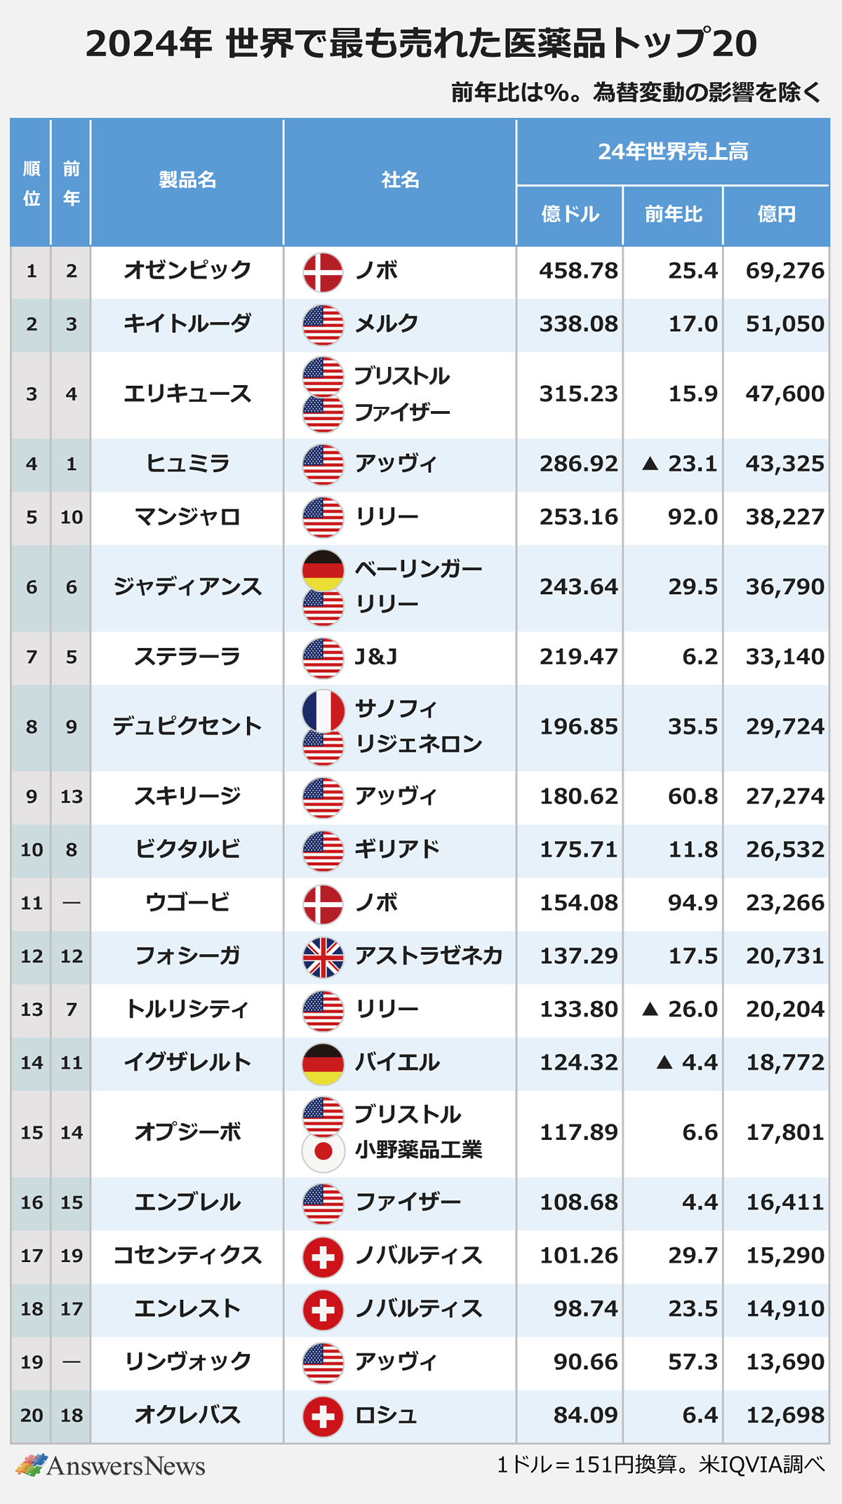Click the US flag beside J&J
842x1504 pixels.
coord(323,658)
